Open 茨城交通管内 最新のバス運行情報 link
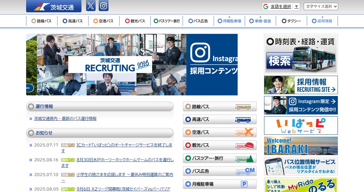Screen dimensions: 364x192 (65, 118)
